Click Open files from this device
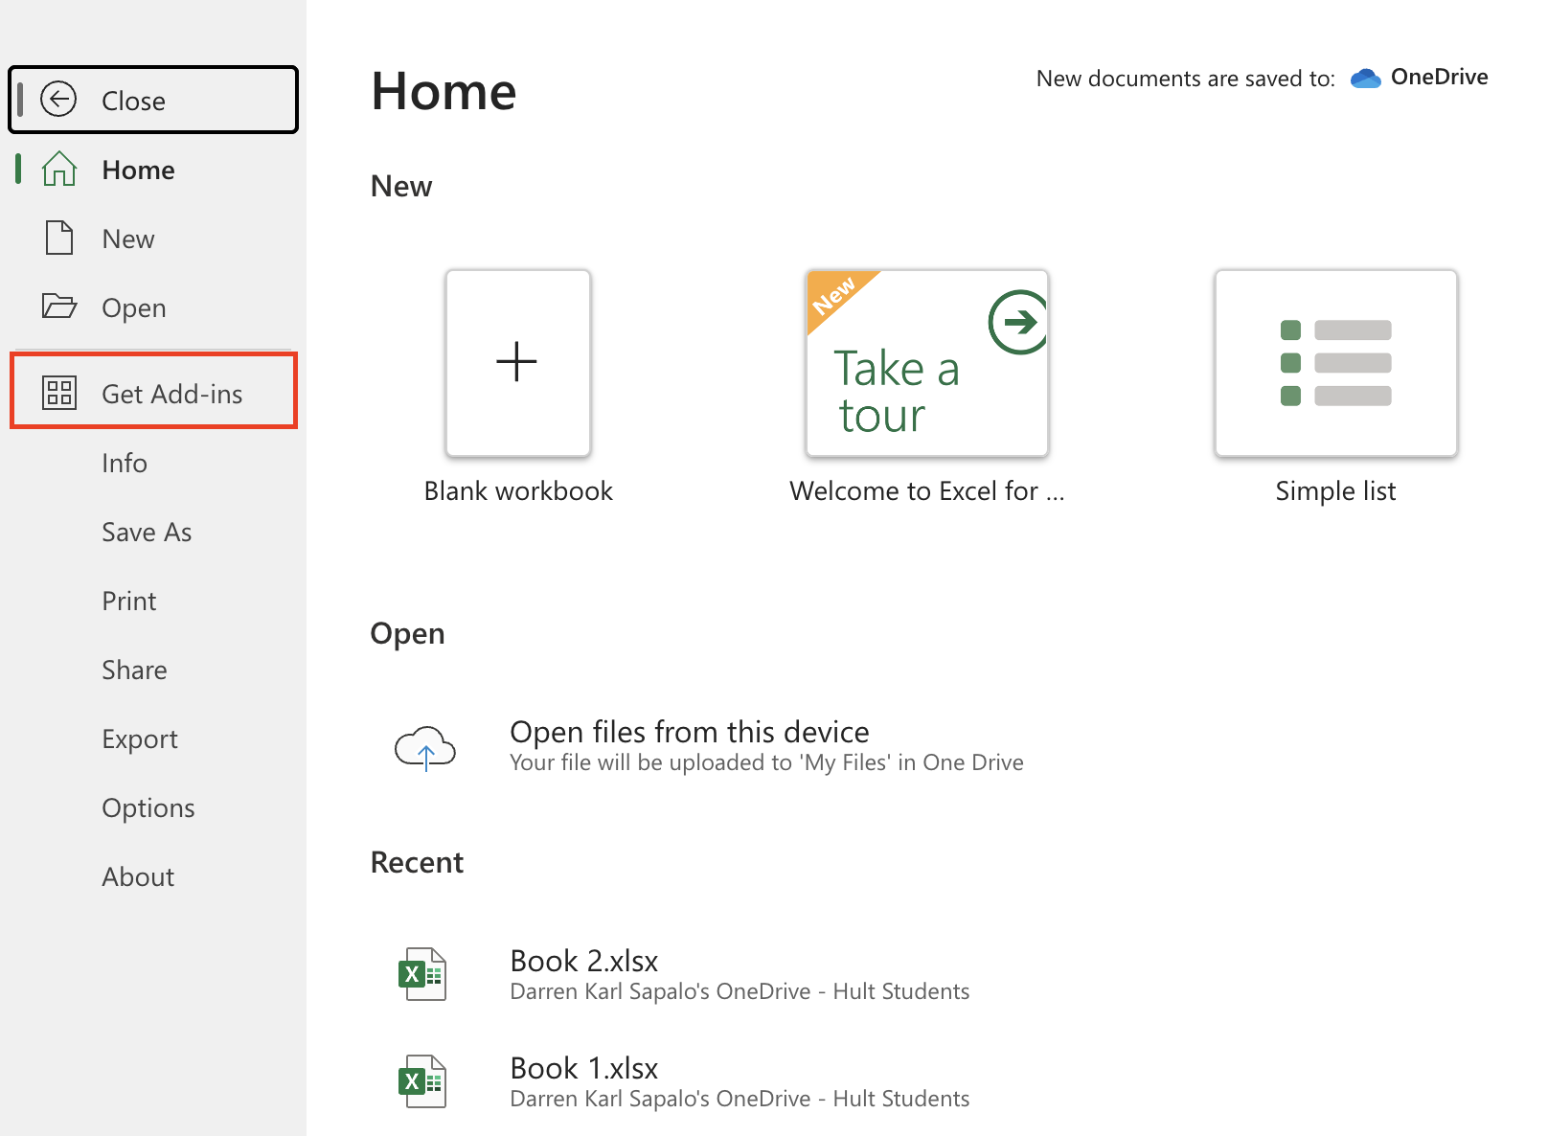Viewport: 1548px width, 1136px height. (x=689, y=733)
